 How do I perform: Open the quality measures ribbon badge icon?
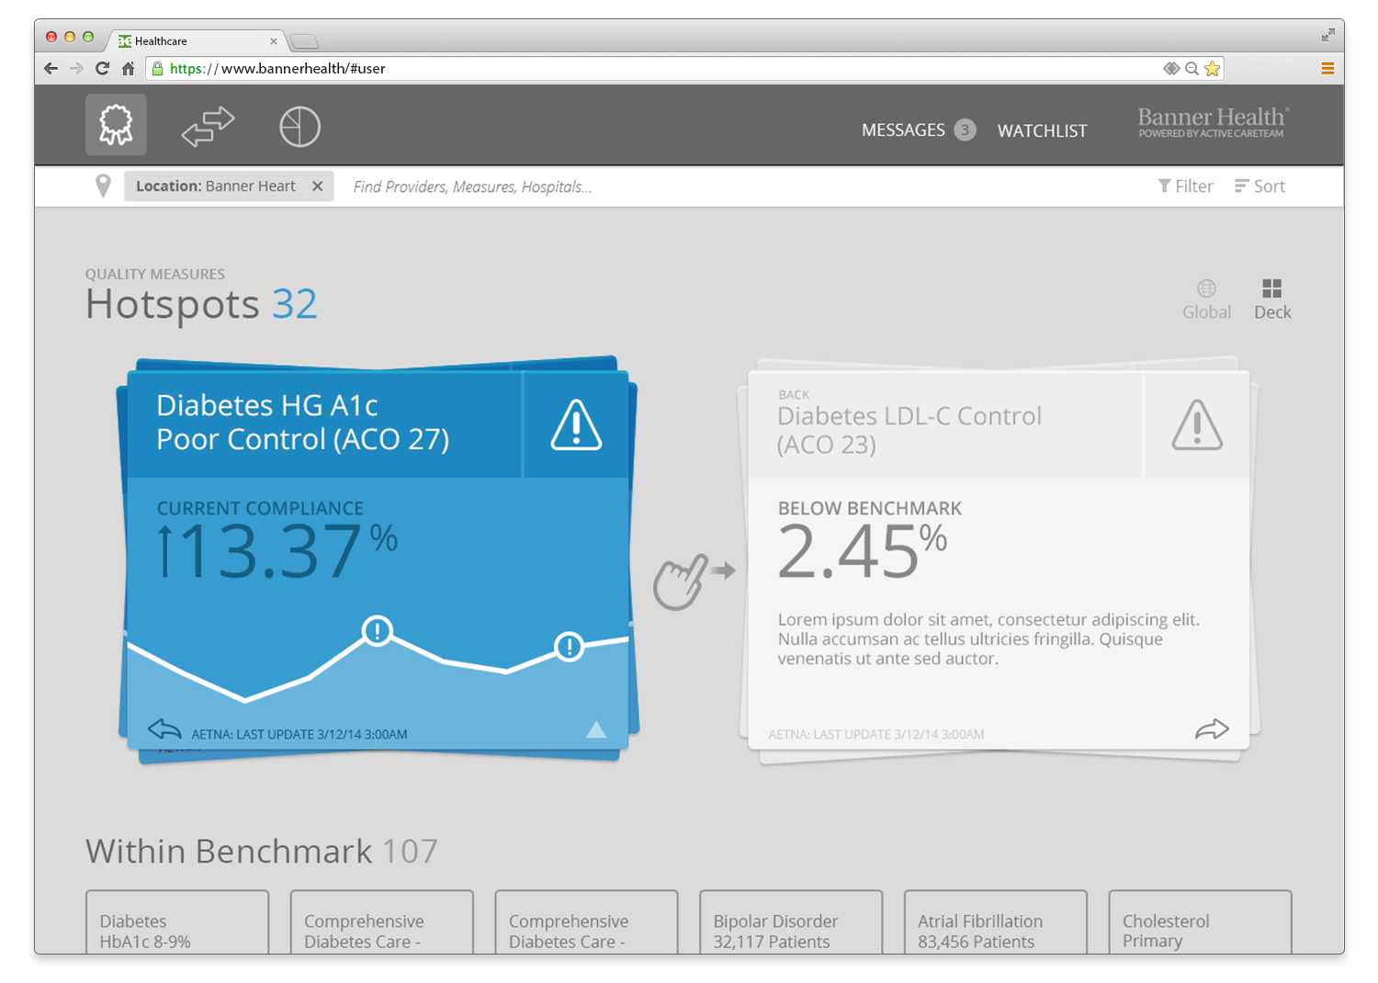click(116, 125)
